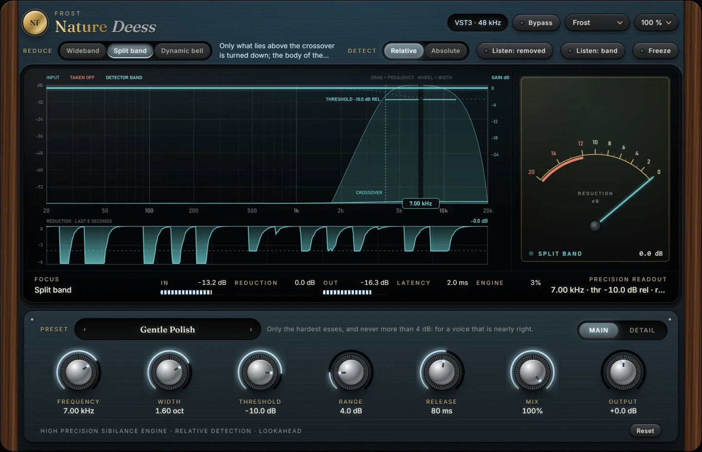Viewport: 702px width, 452px height.
Task: Select Absolute detection mode
Action: 446,51
